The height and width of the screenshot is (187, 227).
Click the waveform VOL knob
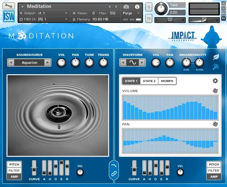tap(156, 63)
